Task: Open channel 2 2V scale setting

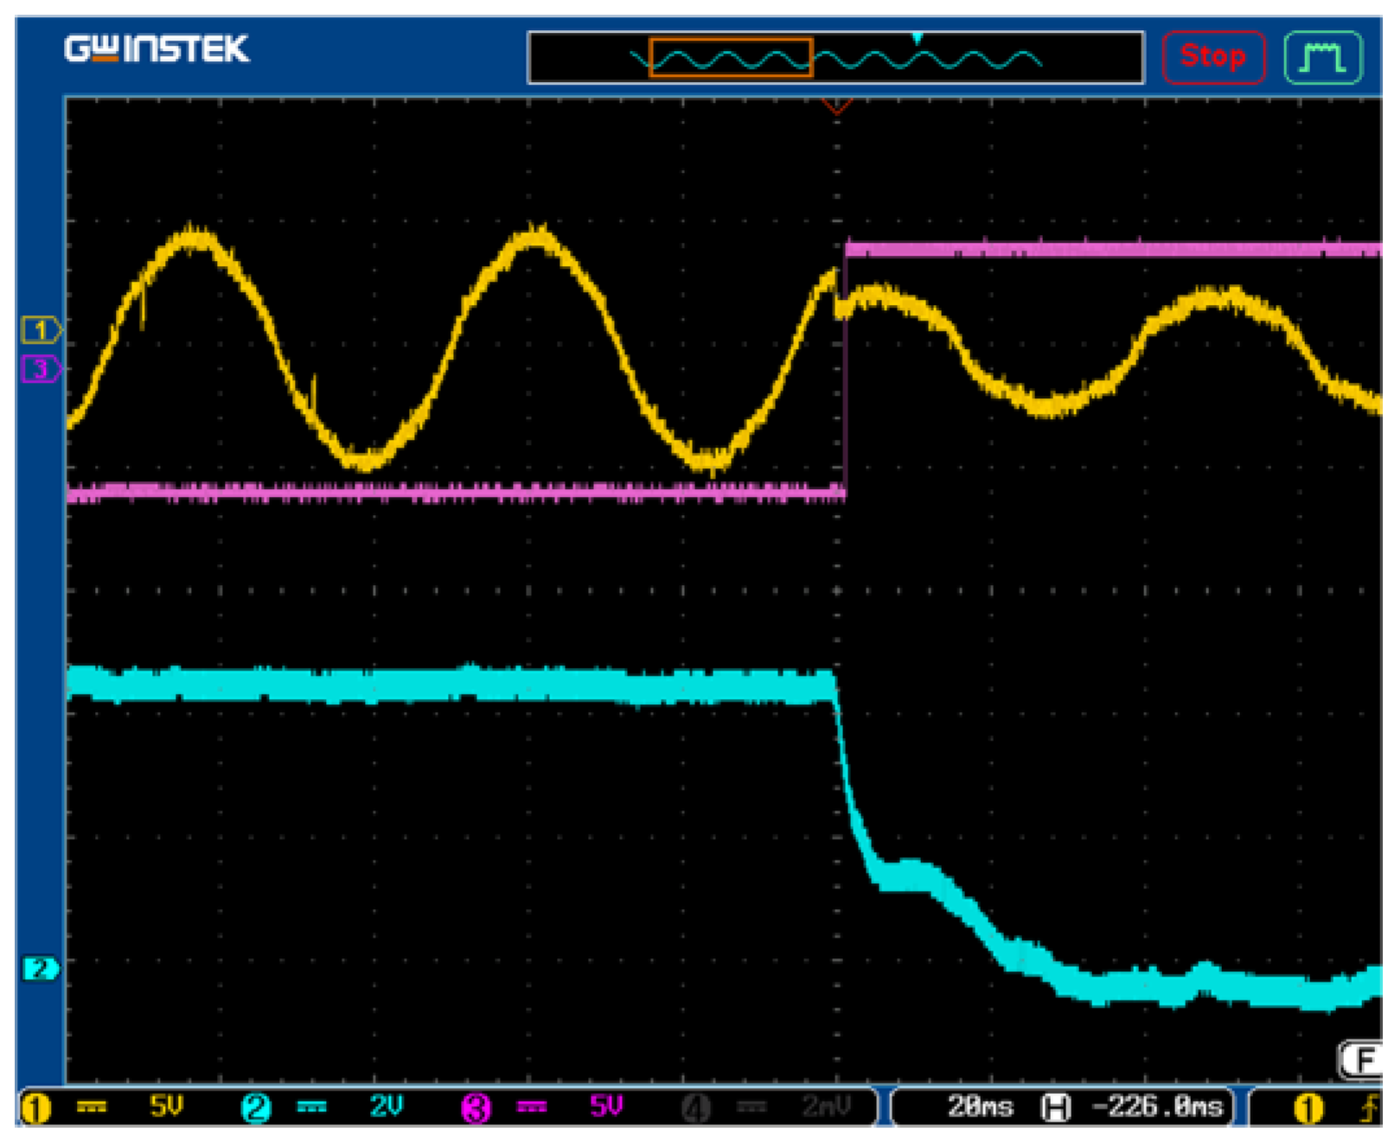Action: coord(386,1106)
